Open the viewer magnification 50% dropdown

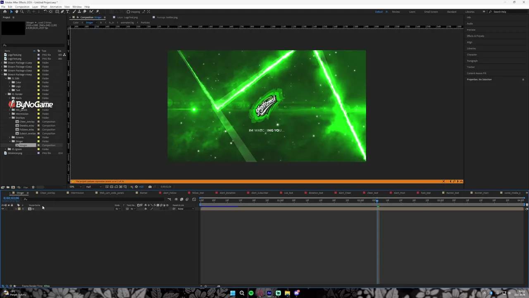click(75, 187)
